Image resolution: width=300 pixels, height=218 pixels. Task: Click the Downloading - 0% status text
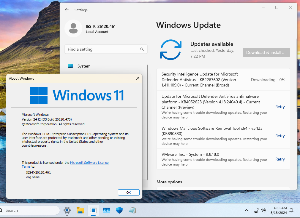(x=268, y=80)
